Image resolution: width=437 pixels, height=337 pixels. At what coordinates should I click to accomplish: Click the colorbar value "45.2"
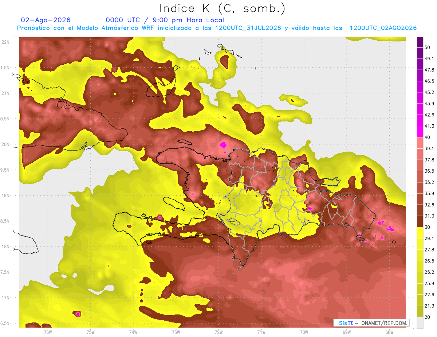point(429,92)
